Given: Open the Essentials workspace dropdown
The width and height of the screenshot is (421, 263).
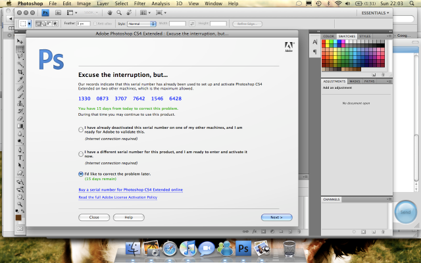Looking at the screenshot, I should tap(375, 13).
